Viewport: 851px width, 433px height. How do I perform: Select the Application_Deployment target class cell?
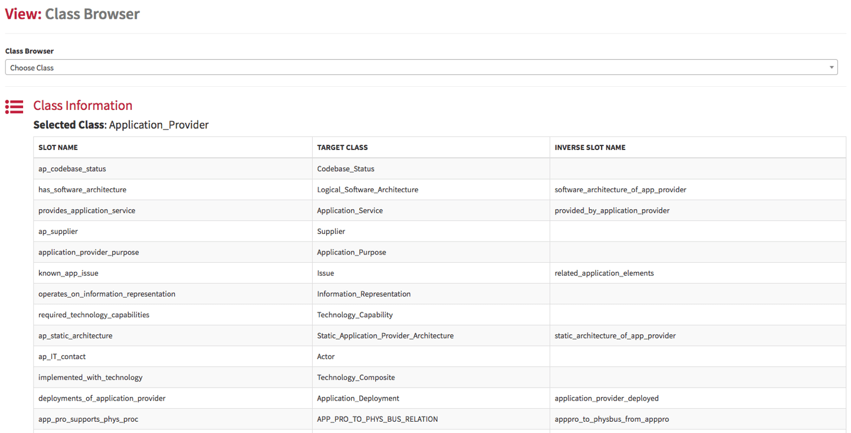(x=431, y=398)
